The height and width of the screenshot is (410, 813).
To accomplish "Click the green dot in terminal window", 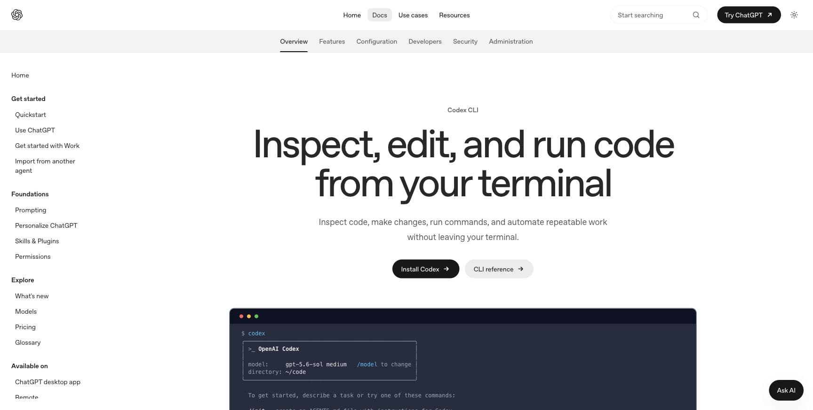I will coord(256,317).
